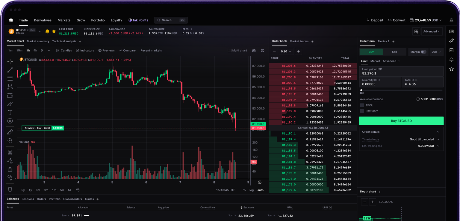Select the crosshair cursor tool
Viewport: 460px width, 221px height.
pyautogui.click(x=10, y=61)
